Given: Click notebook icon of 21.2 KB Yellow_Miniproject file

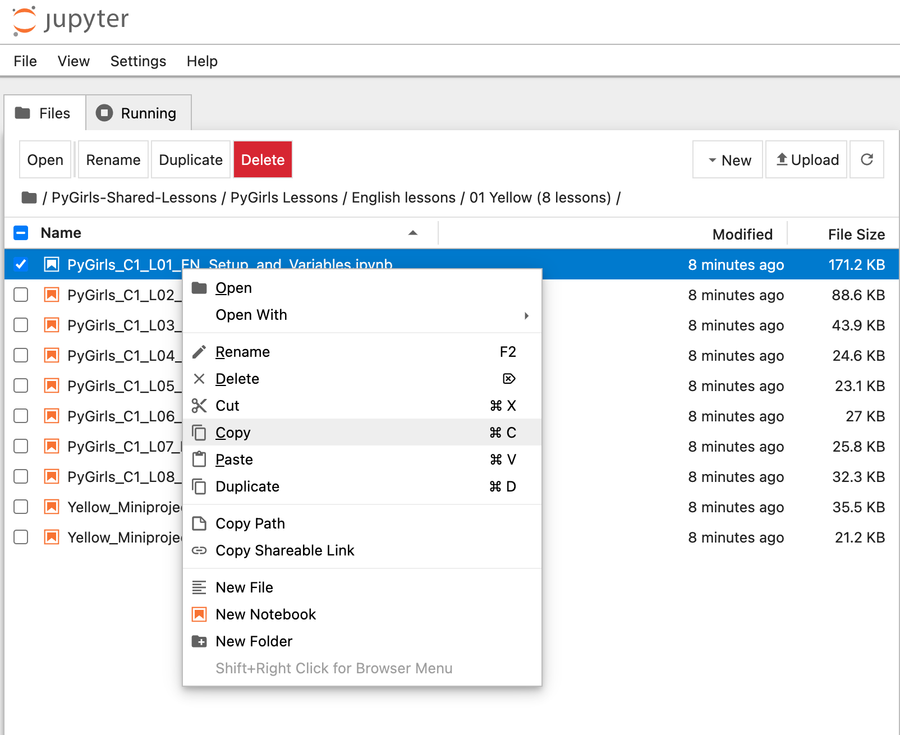Looking at the screenshot, I should 52,537.
